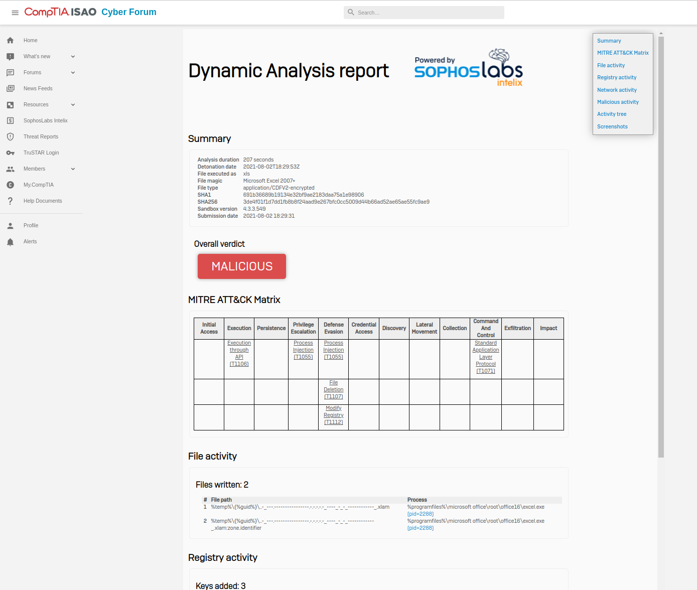
Task: Expand the Forums submenu chevron
Action: click(73, 72)
